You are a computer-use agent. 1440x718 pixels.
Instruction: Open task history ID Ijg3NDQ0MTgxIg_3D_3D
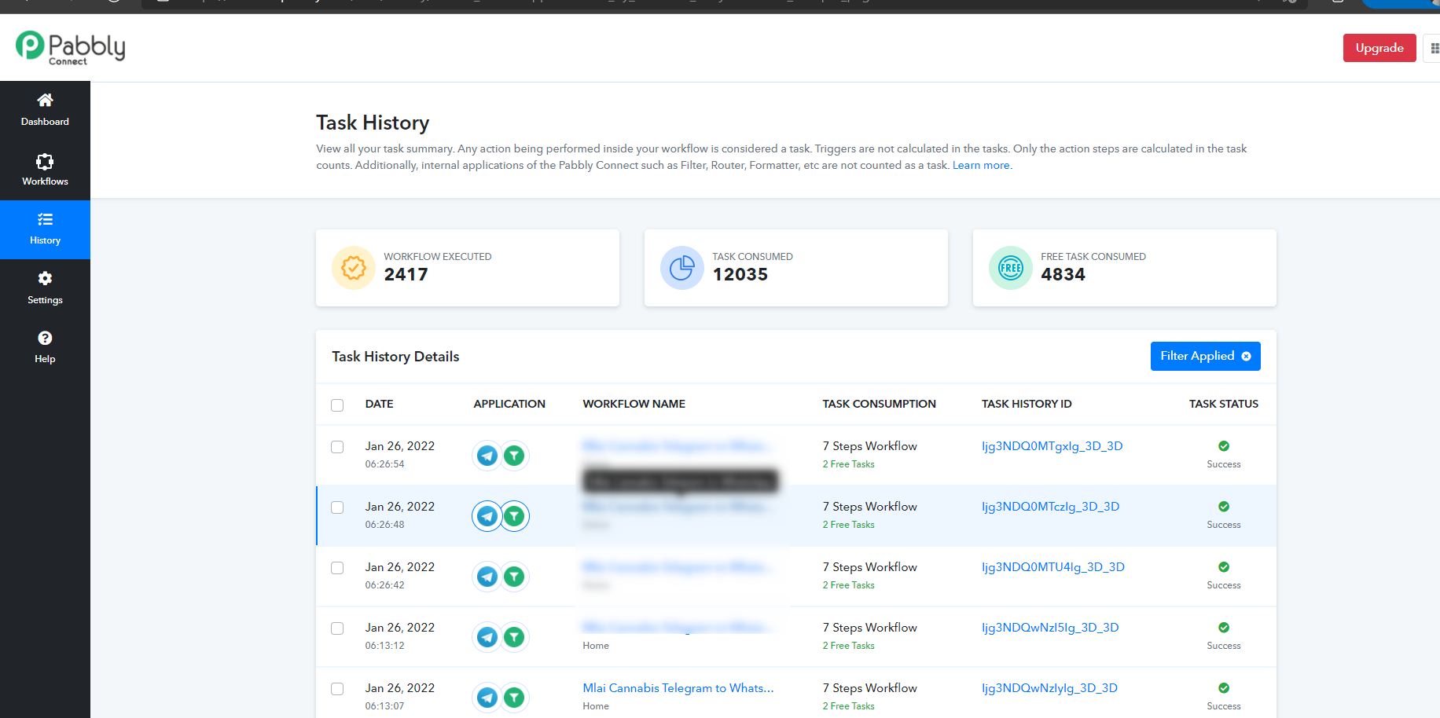point(1052,446)
